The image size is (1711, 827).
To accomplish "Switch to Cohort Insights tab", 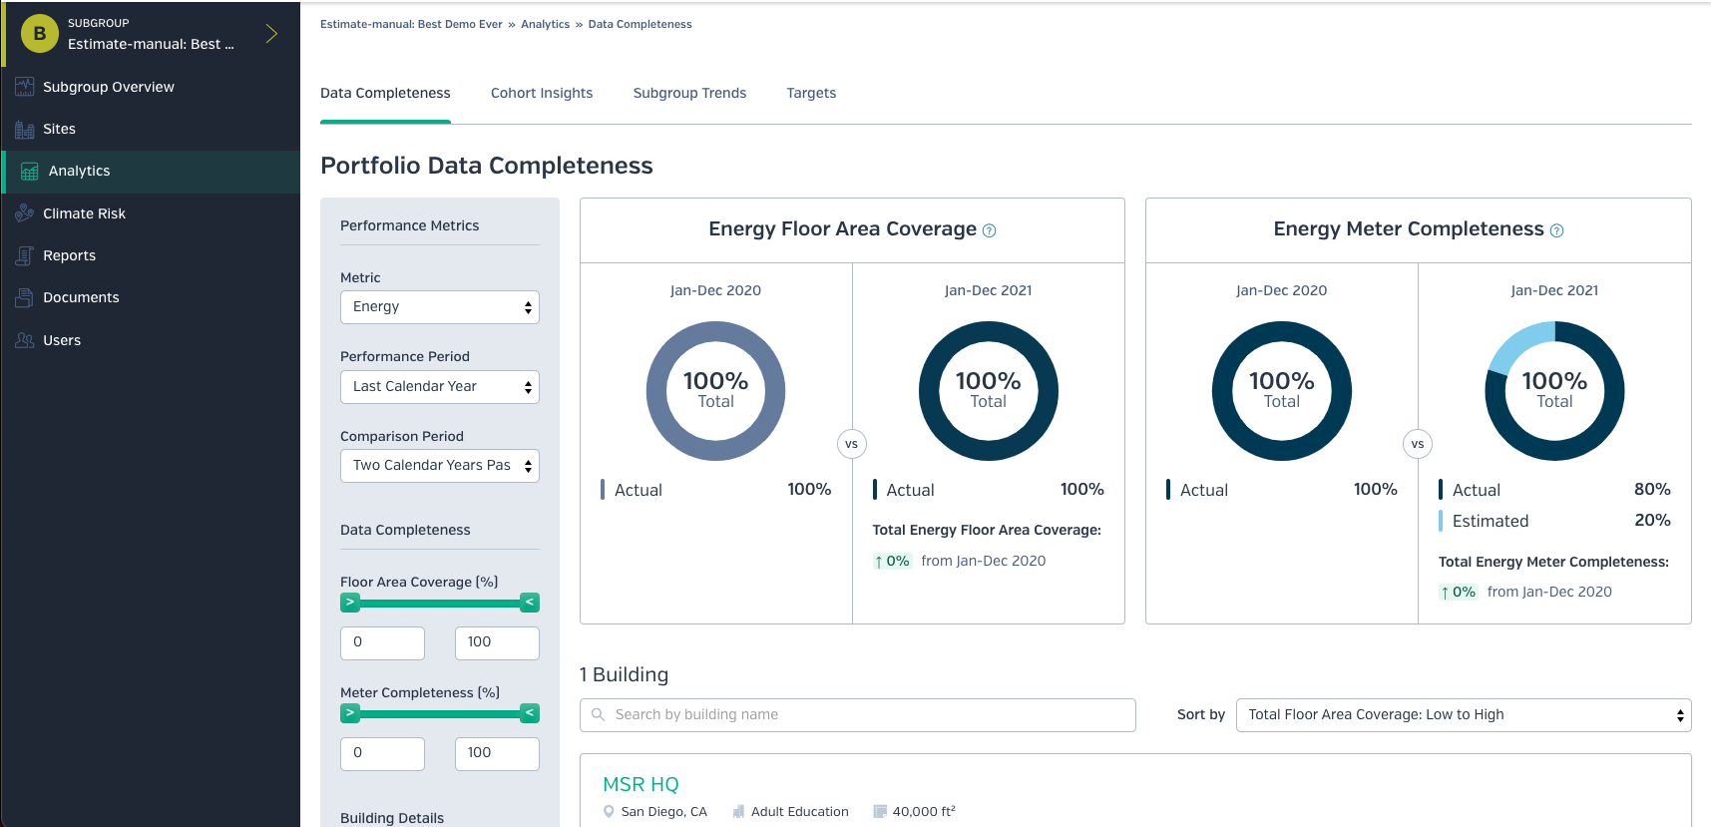I will coord(542,93).
